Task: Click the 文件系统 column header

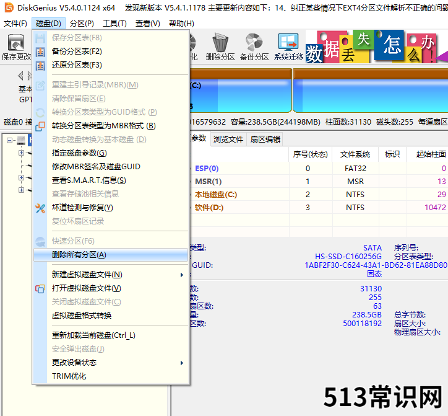Action: tap(355, 154)
